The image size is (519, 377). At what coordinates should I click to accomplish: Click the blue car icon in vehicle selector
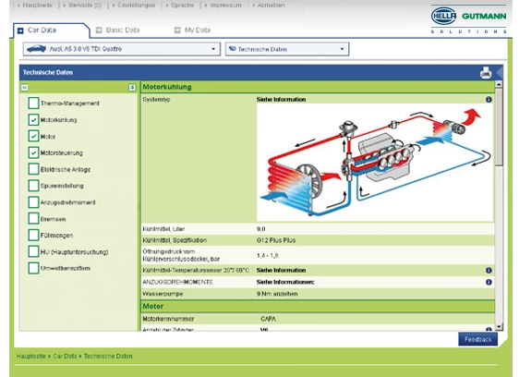[x=36, y=49]
